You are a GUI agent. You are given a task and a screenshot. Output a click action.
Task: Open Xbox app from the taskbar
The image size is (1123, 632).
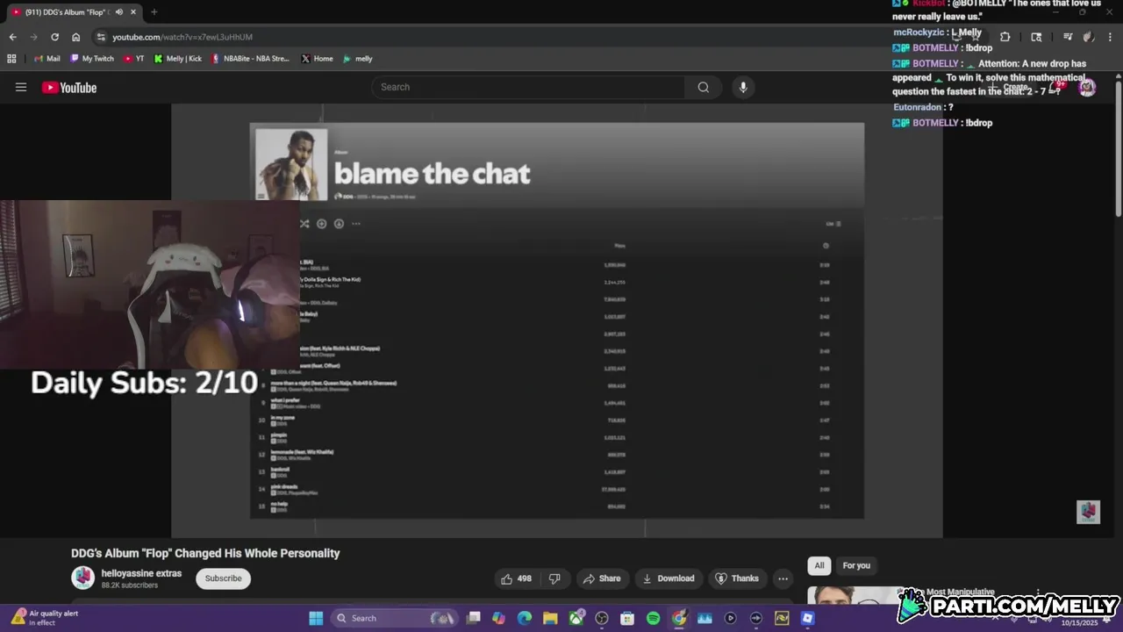[x=576, y=618]
